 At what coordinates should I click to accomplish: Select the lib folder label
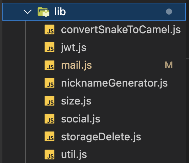pyautogui.click(x=60, y=11)
